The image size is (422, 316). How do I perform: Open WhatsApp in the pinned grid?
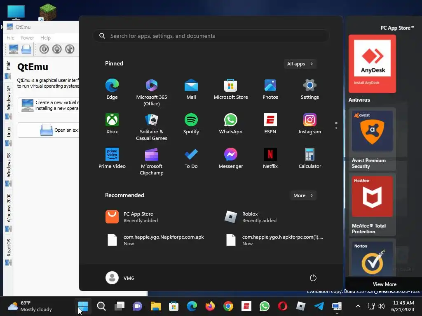231,123
